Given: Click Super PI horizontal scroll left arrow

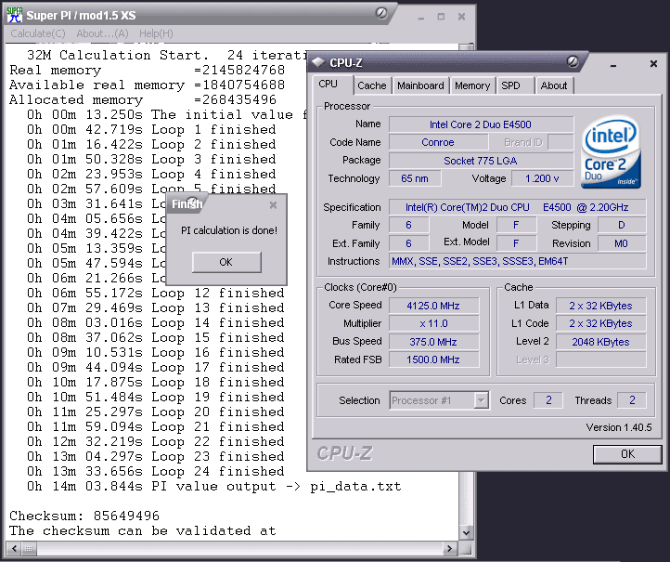Looking at the screenshot, I should 14,548.
